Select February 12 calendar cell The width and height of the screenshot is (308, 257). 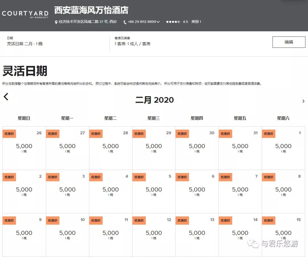[x=154, y=235]
